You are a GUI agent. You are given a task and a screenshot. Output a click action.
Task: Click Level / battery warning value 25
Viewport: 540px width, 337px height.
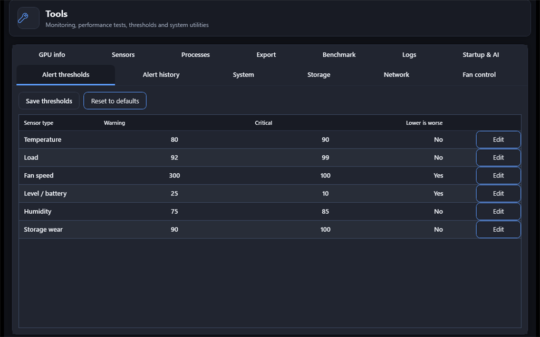(174, 193)
